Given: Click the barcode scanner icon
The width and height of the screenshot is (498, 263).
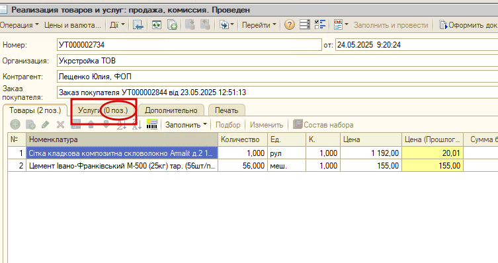Looking at the screenshot, I should [152, 125].
